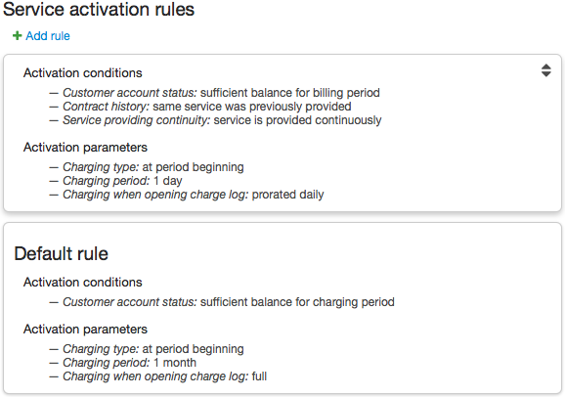This screenshot has width=565, height=397.
Task: Click Charging when opening charge log: prorated daily
Action: [x=194, y=195]
